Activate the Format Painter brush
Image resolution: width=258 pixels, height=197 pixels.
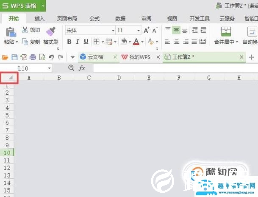click(x=51, y=31)
